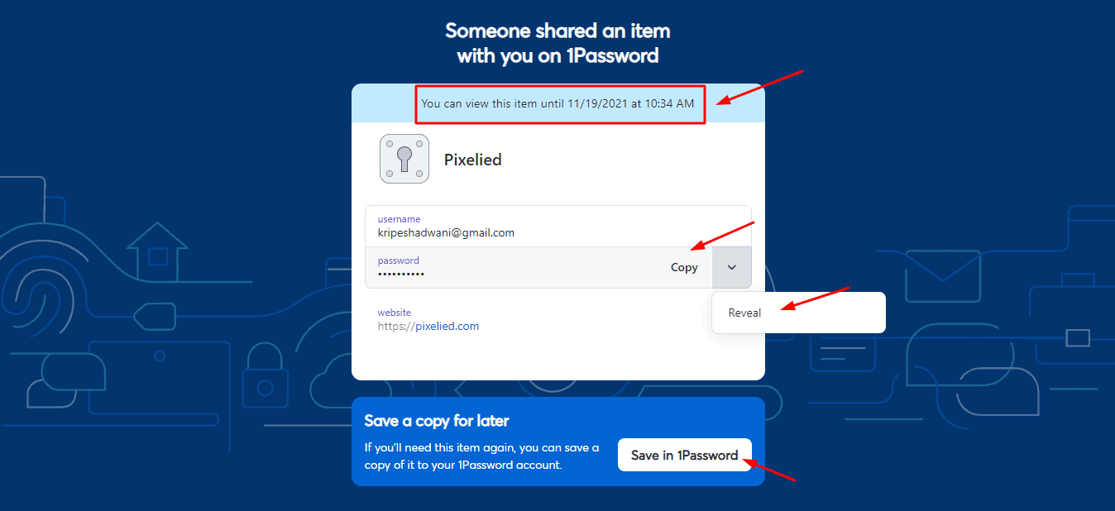
Task: Click the item expiration banner
Action: click(x=558, y=103)
